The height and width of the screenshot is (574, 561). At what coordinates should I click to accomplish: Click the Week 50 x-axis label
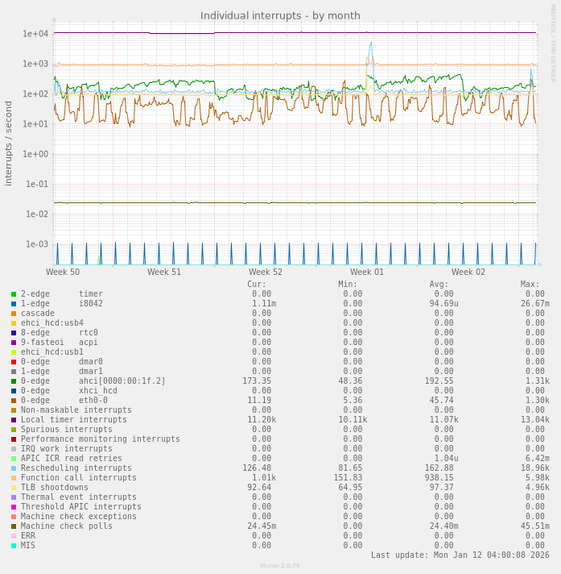coord(63,272)
